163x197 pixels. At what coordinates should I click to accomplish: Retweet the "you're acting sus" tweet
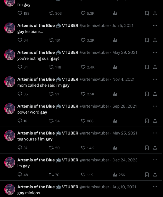(55, 67)
